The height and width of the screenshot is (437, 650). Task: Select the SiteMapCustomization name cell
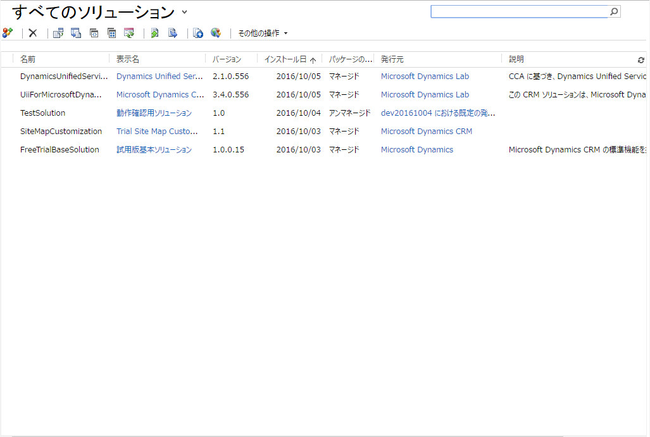[61, 132]
